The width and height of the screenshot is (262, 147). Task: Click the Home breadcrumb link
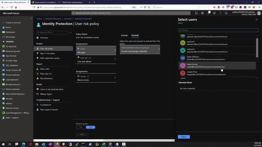(x=39, y=19)
